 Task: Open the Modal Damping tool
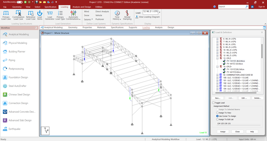127,15
